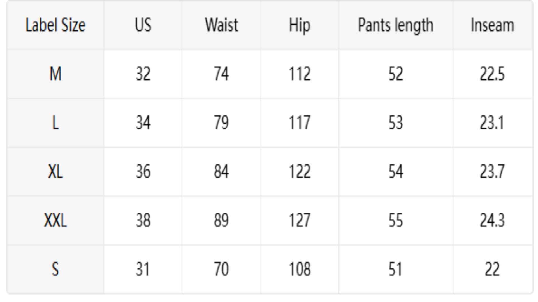Click hip value 122 cell
The image size is (538, 302).
pyautogui.click(x=300, y=172)
